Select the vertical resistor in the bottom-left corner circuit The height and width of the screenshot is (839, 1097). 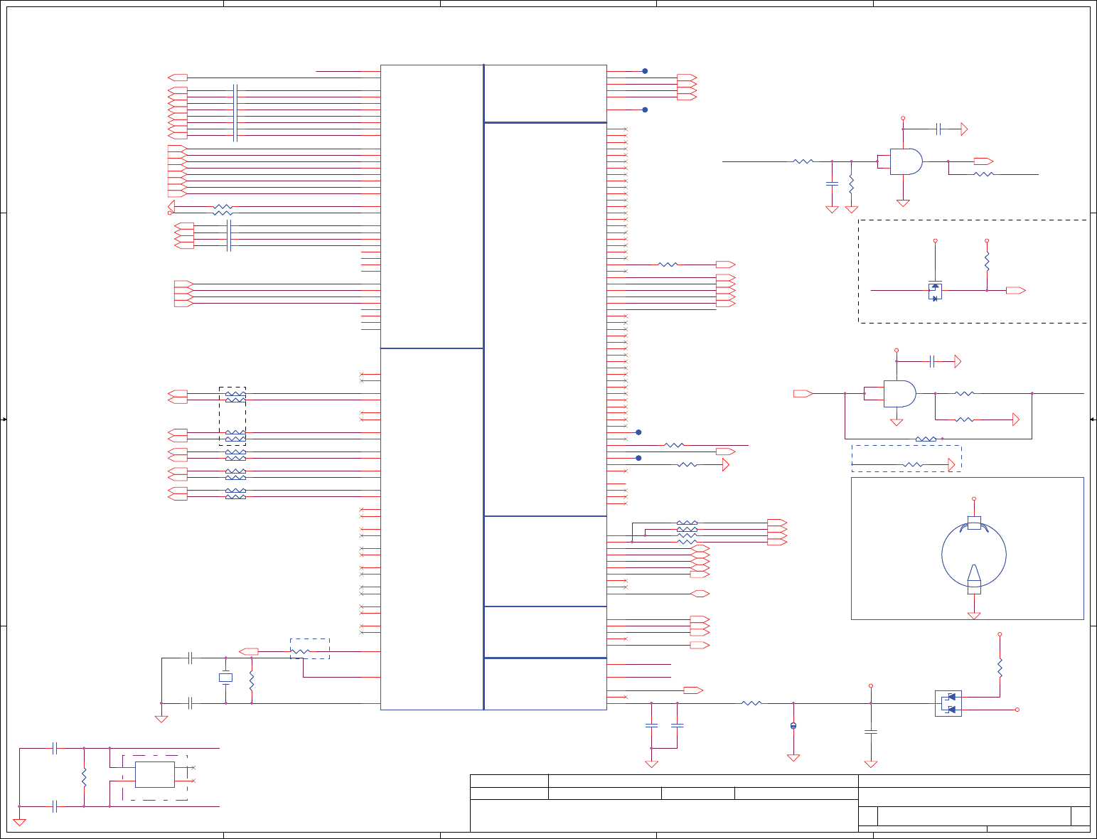coord(84,777)
